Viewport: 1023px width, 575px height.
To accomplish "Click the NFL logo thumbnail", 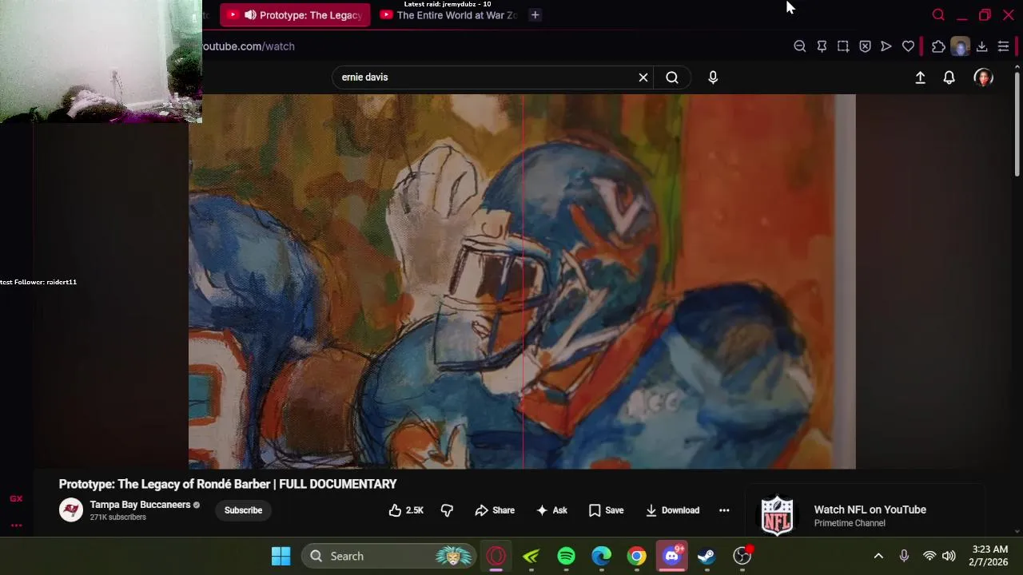I will [x=777, y=515].
